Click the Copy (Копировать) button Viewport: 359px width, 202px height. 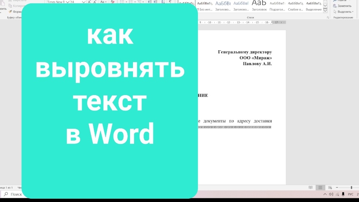point(16,6)
